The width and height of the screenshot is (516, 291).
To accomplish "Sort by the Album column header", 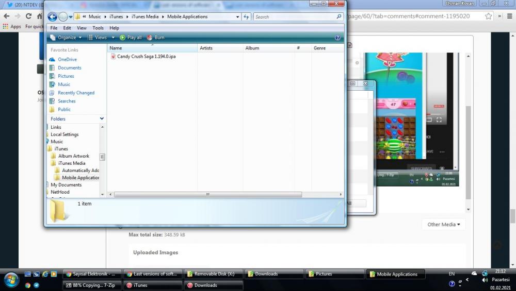I will pyautogui.click(x=269, y=48).
